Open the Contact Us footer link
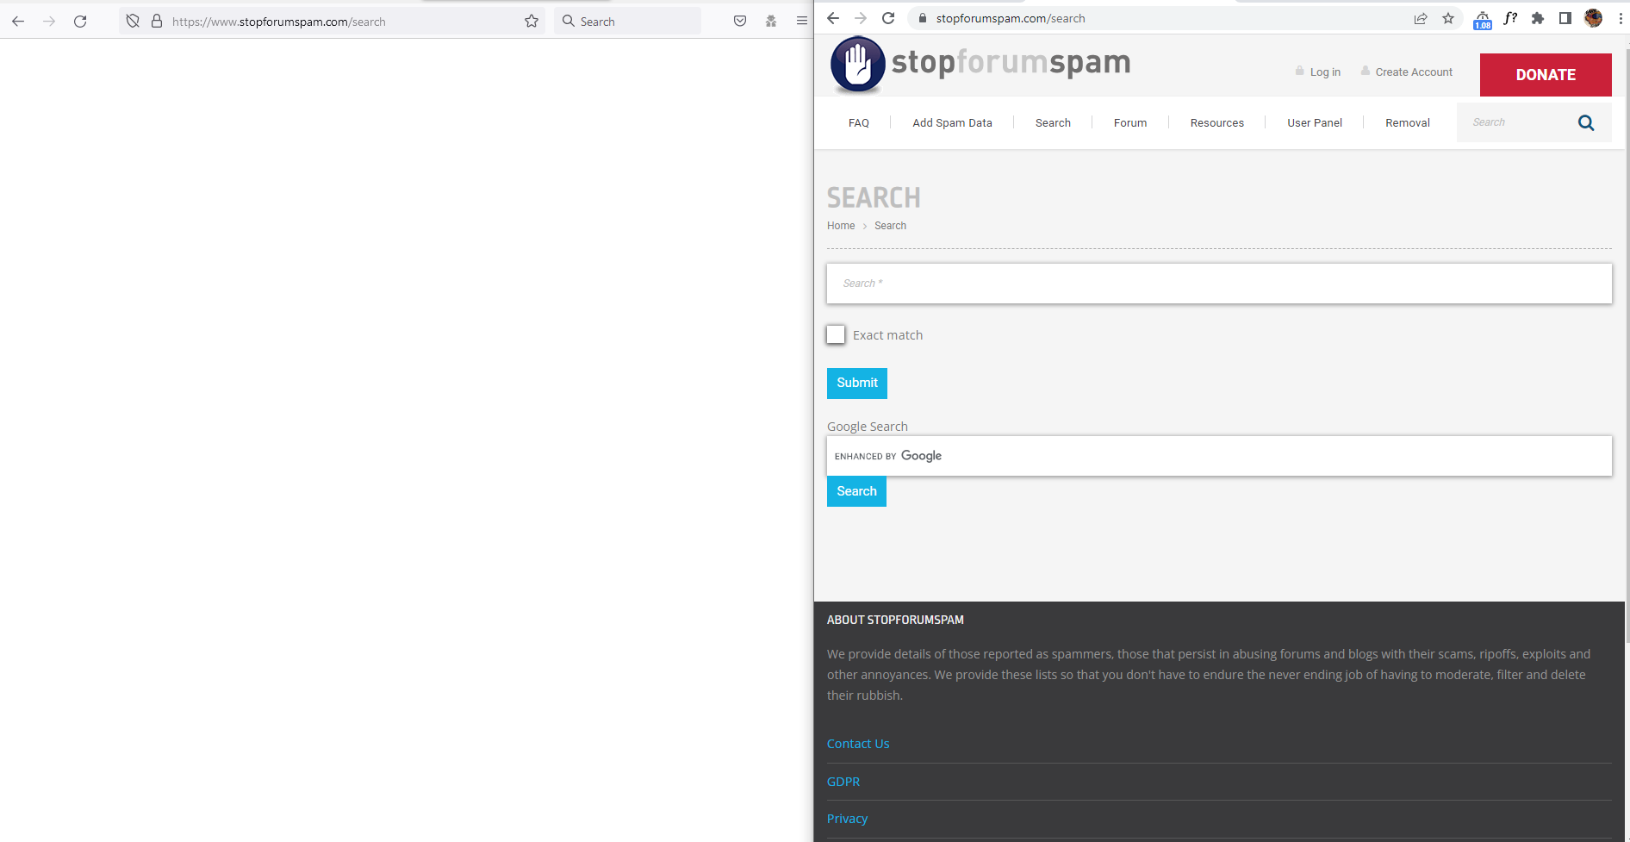Viewport: 1630px width, 842px height. coord(858,744)
